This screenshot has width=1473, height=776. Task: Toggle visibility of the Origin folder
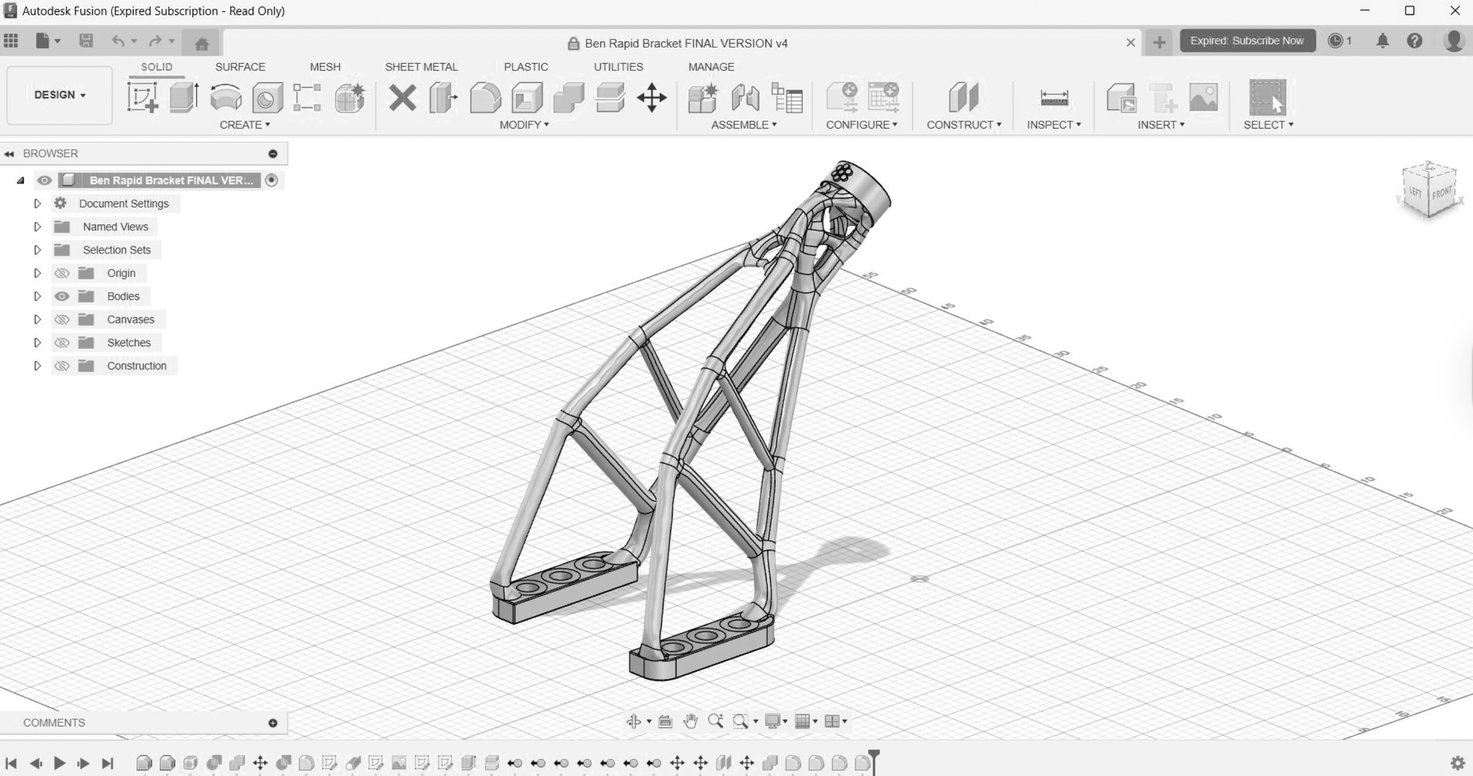coord(62,273)
